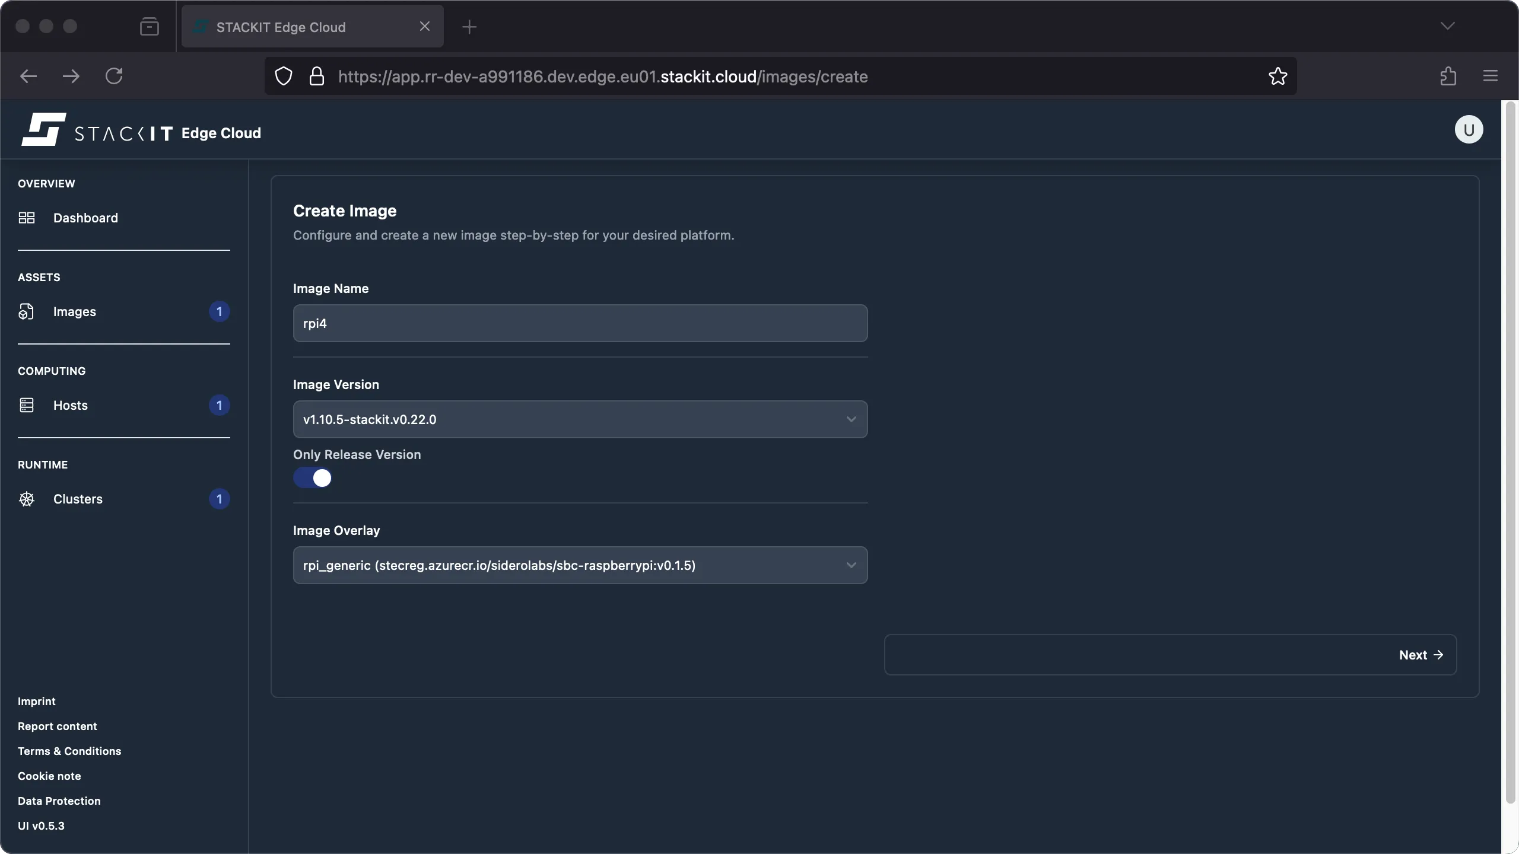Viewport: 1519px width, 854px height.
Task: Open Hosts under Computing
Action: [69, 405]
